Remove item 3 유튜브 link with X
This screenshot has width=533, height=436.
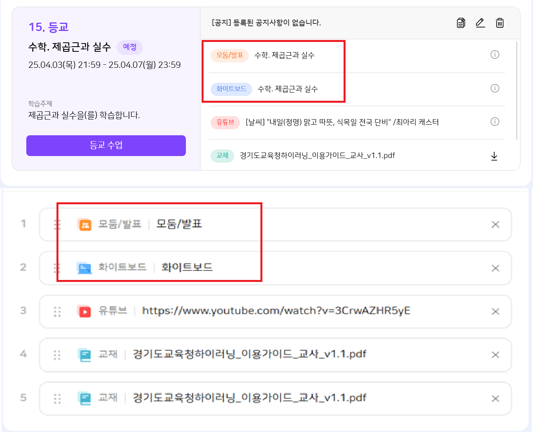pos(495,311)
